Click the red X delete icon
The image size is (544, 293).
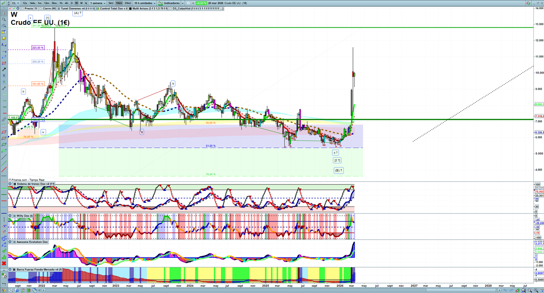tap(4, 263)
